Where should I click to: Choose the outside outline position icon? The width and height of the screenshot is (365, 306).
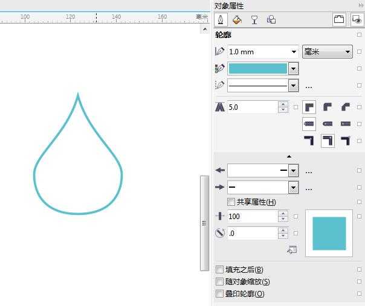click(309, 141)
